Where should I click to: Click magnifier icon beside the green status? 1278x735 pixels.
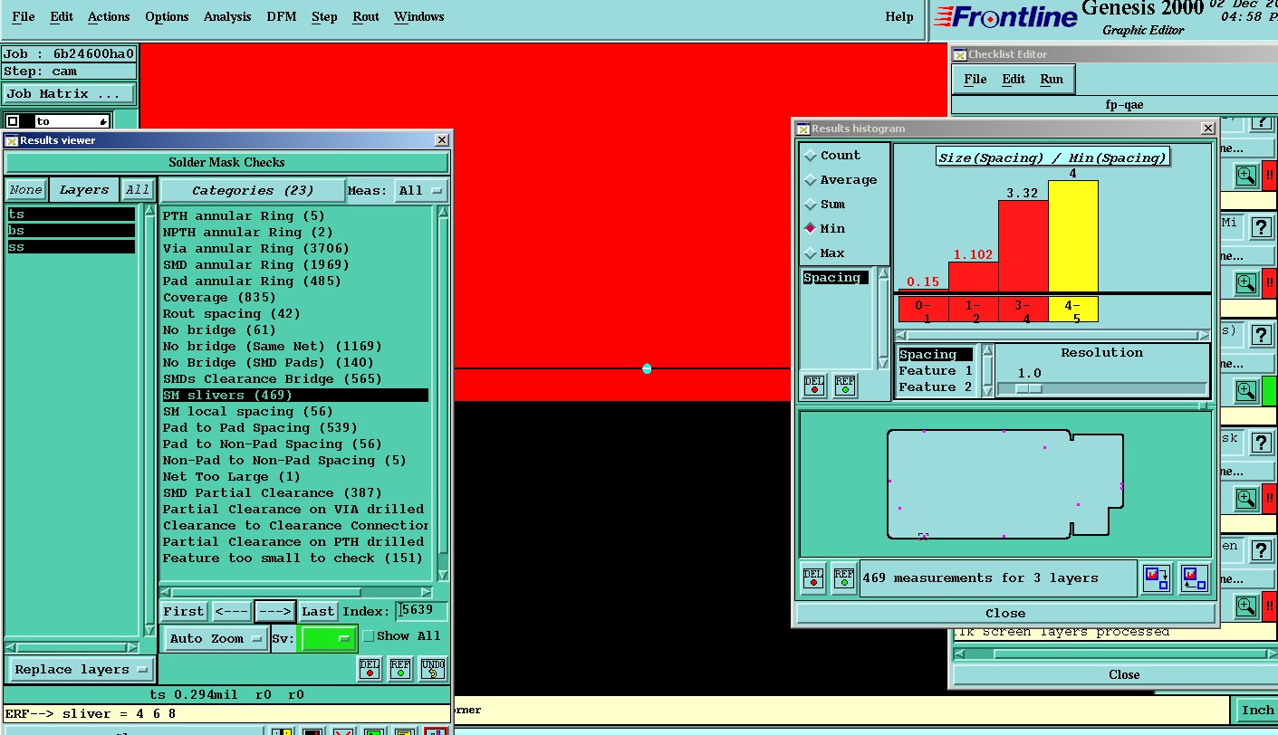[1246, 391]
